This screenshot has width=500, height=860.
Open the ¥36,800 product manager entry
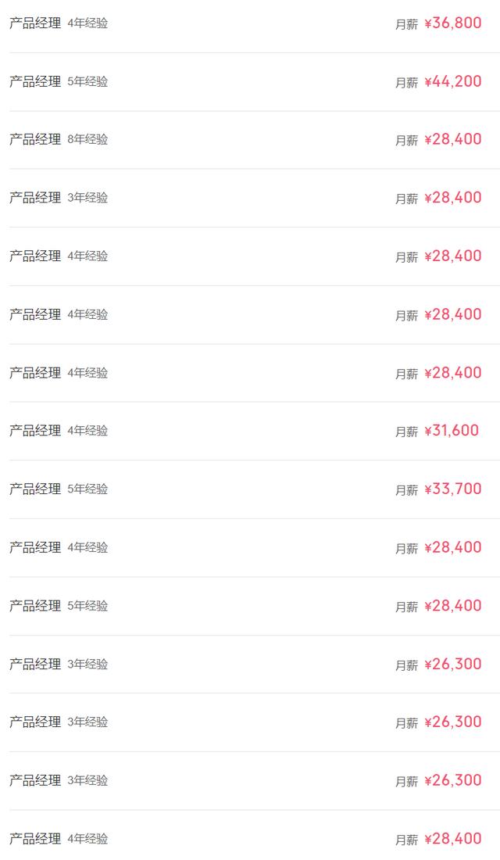click(x=250, y=23)
